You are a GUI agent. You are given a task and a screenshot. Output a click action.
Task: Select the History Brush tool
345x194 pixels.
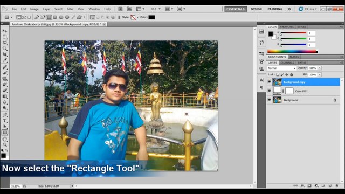pyautogui.click(x=5, y=85)
